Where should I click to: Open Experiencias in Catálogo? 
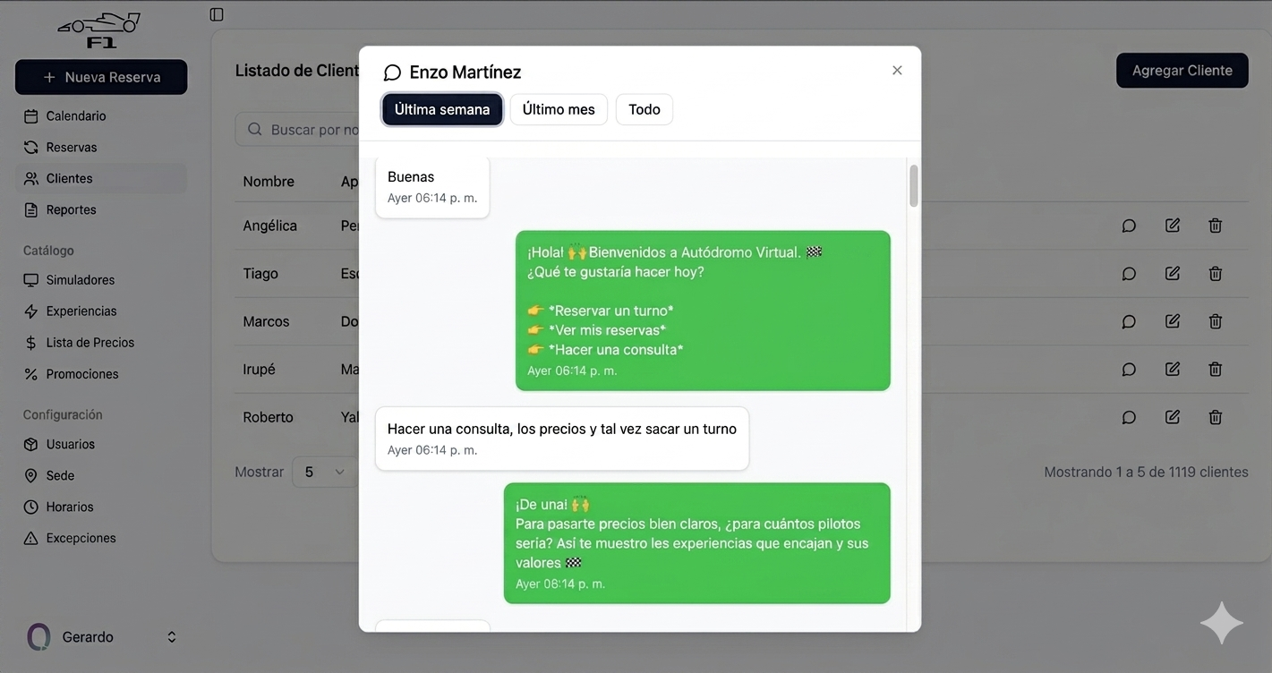coord(101,311)
